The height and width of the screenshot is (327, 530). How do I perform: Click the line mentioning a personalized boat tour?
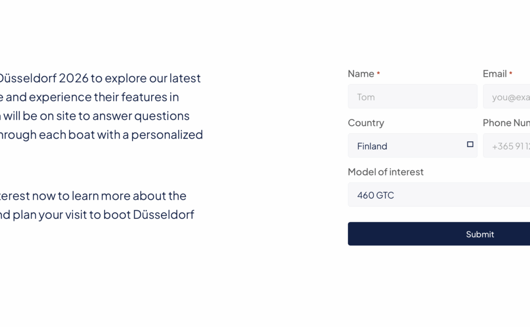tap(101, 135)
